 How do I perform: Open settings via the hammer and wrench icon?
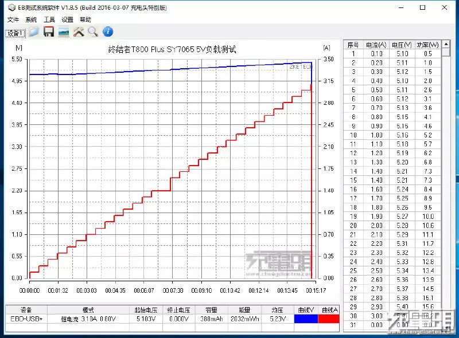point(79,32)
